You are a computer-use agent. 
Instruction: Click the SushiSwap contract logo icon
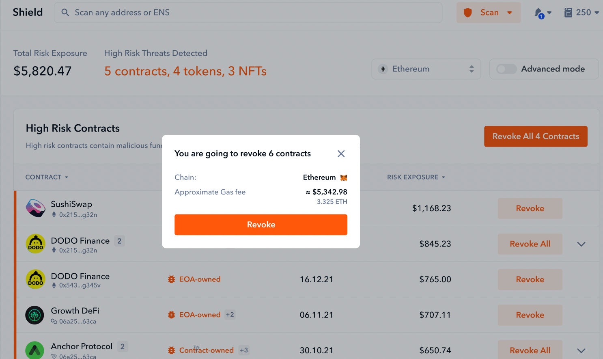click(36, 208)
